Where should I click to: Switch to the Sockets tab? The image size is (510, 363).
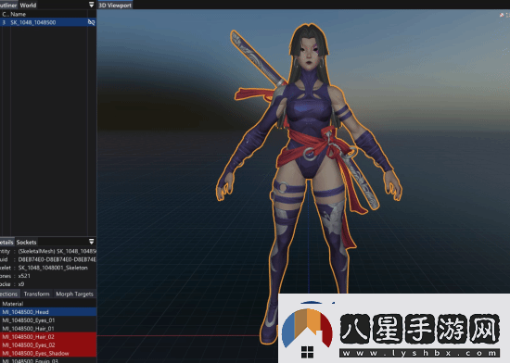[x=26, y=242]
